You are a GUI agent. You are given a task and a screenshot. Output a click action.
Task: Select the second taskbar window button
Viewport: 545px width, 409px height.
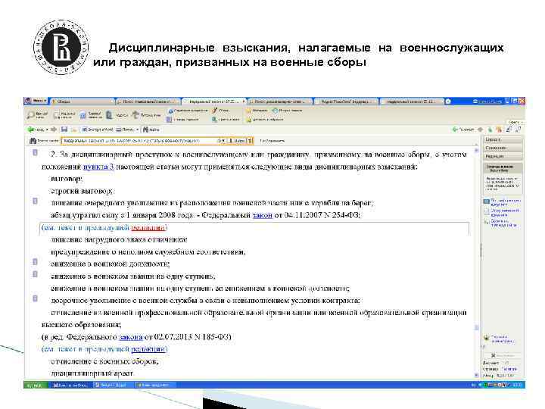click(112, 385)
